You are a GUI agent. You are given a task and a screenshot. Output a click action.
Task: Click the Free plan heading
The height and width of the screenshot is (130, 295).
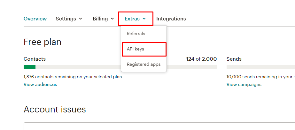(43, 42)
